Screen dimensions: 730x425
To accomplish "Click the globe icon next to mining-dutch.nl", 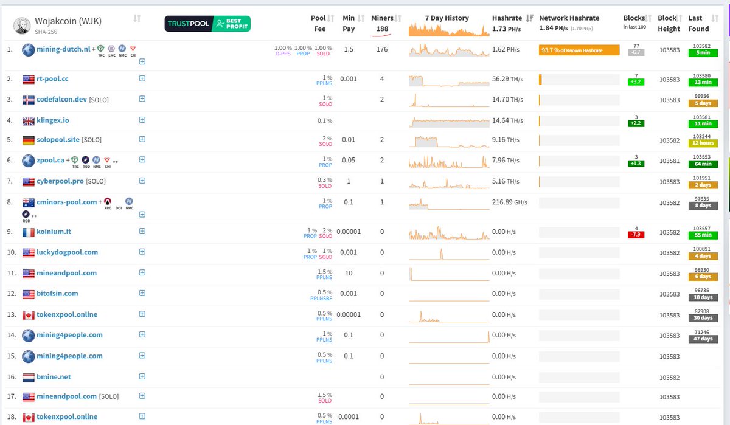I will (x=28, y=49).
